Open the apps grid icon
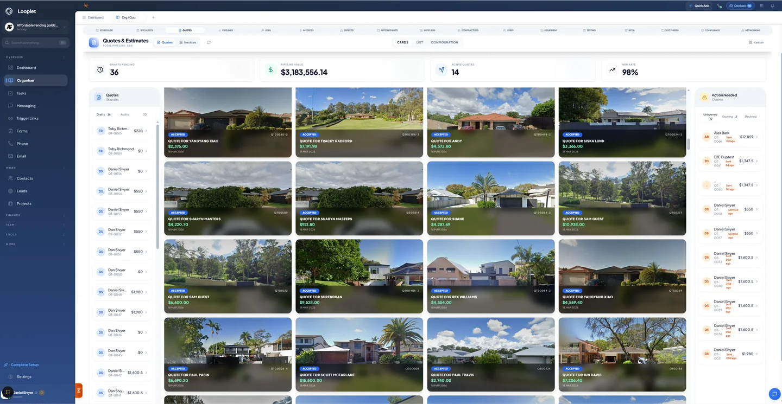Viewport: 782px width, 404px height. tap(761, 6)
